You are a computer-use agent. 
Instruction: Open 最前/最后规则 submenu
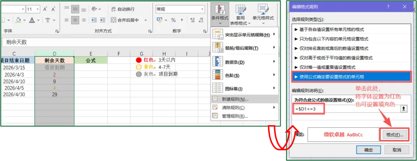(244, 48)
